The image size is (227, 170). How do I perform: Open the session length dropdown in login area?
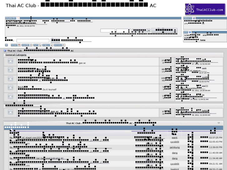click(141, 30)
